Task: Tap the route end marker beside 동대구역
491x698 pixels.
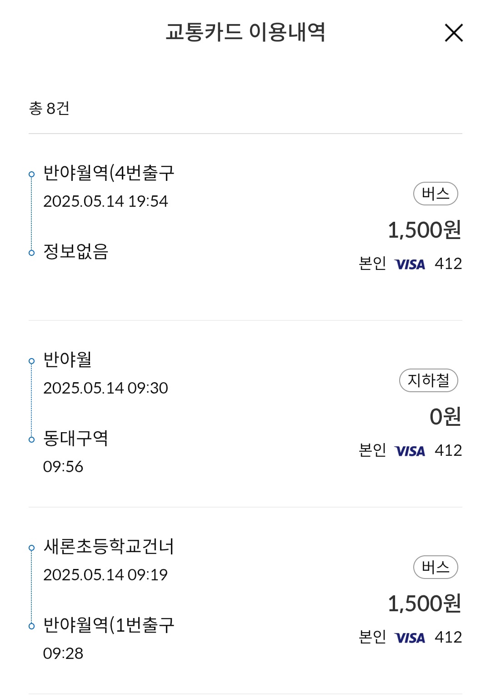Action: (x=31, y=439)
